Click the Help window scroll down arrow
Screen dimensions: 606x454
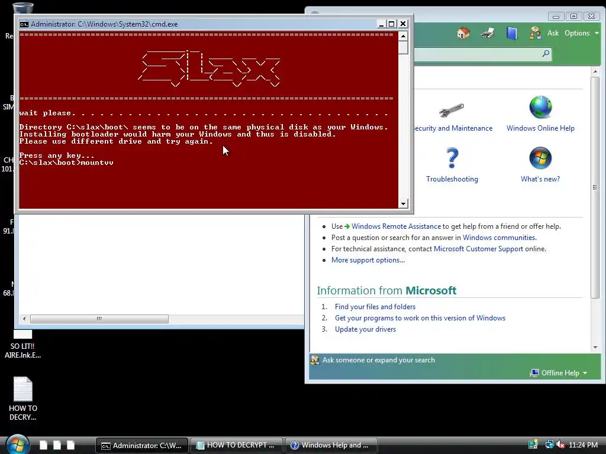[x=595, y=348]
